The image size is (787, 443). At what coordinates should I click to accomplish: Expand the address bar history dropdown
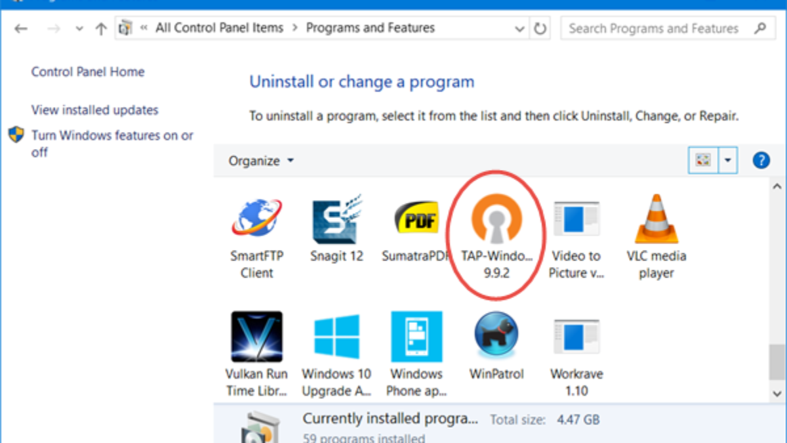click(519, 29)
